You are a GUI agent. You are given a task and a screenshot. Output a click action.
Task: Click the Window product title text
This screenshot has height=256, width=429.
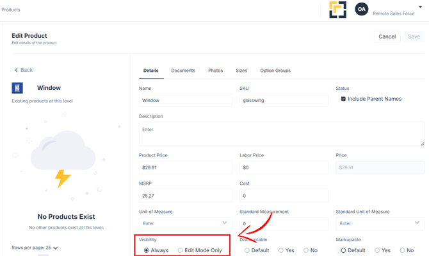tap(49, 88)
